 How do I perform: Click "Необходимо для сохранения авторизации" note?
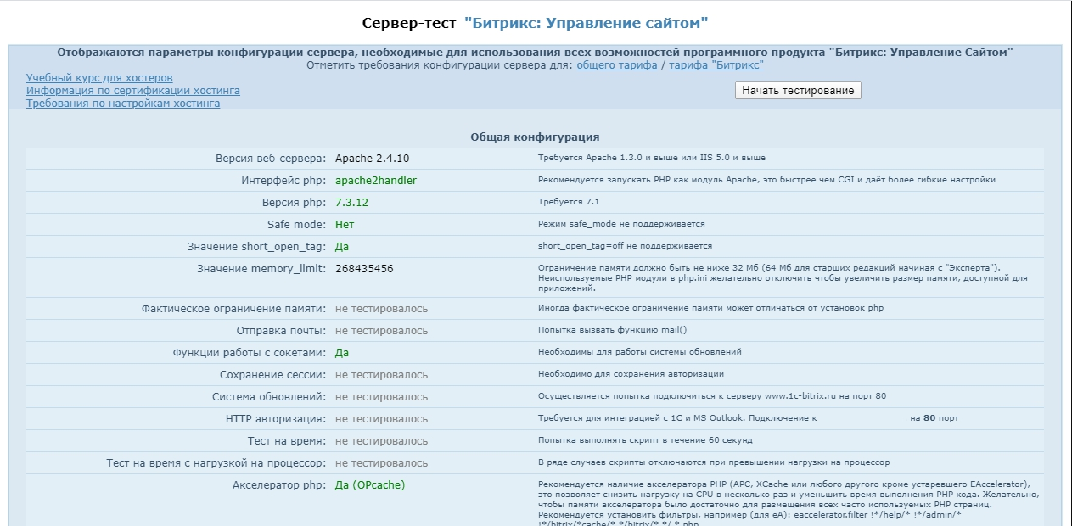pyautogui.click(x=631, y=374)
